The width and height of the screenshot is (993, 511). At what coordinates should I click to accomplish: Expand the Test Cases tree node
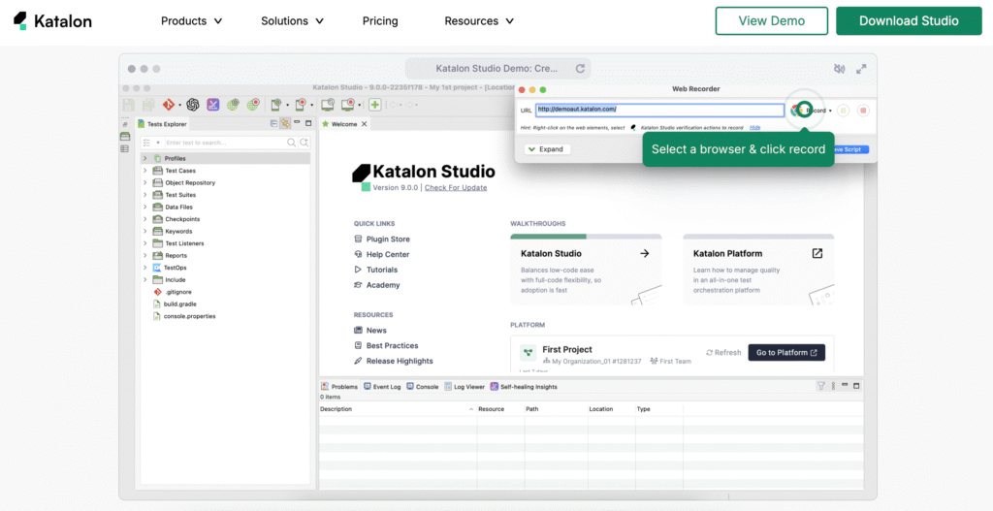coord(145,171)
